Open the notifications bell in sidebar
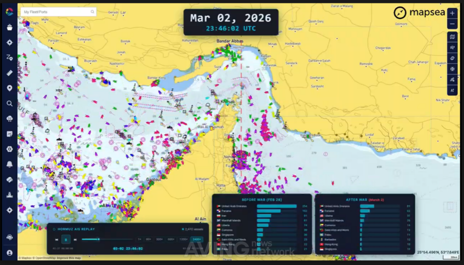The height and width of the screenshot is (265, 464). pyautogui.click(x=9, y=164)
